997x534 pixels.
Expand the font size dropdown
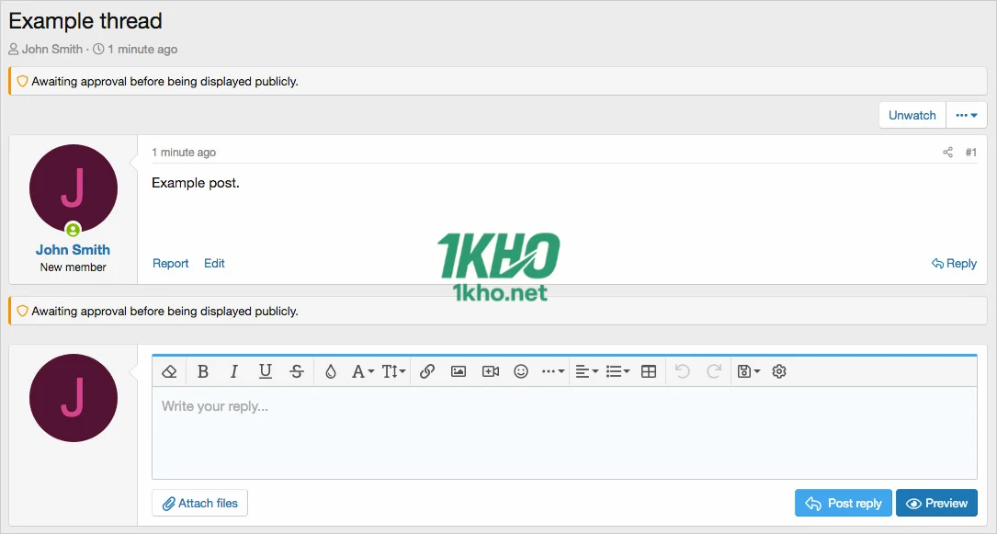click(394, 371)
